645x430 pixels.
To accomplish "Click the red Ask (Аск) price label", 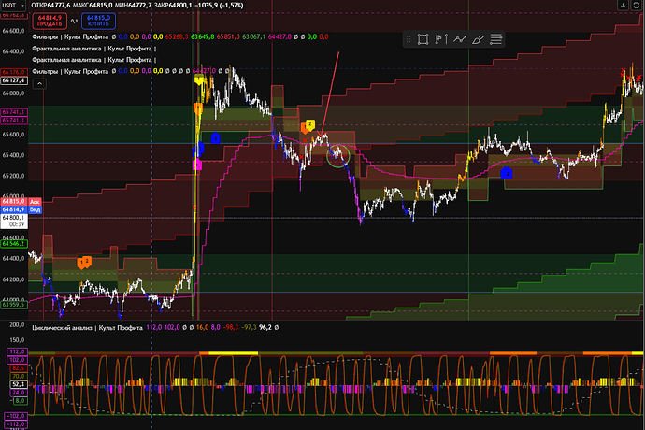I will tap(34, 201).
